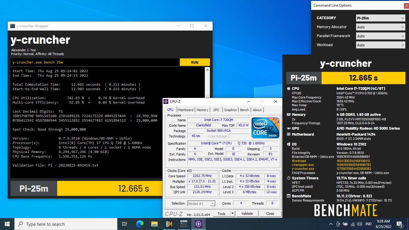This screenshot has width=409, height=230.
Task: Click QPI Link value 2120.24 MHz
Action: (x=202, y=192)
